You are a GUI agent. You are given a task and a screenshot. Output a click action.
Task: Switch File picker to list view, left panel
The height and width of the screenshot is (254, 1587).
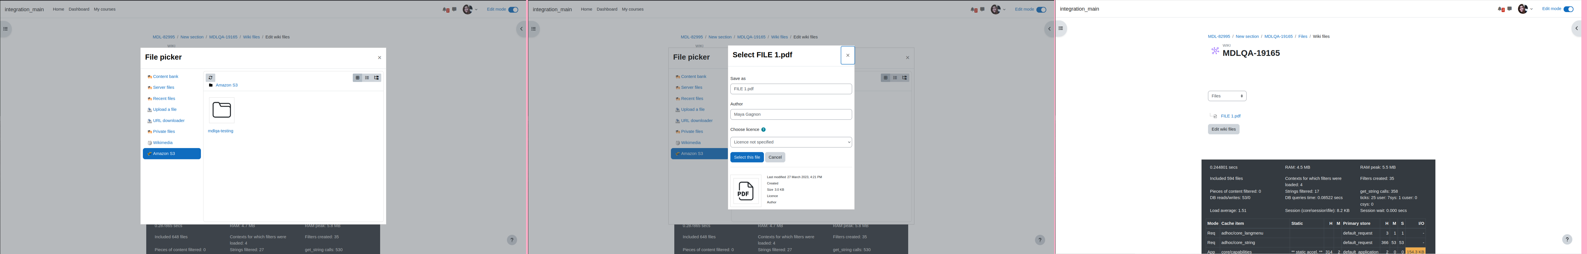click(367, 78)
